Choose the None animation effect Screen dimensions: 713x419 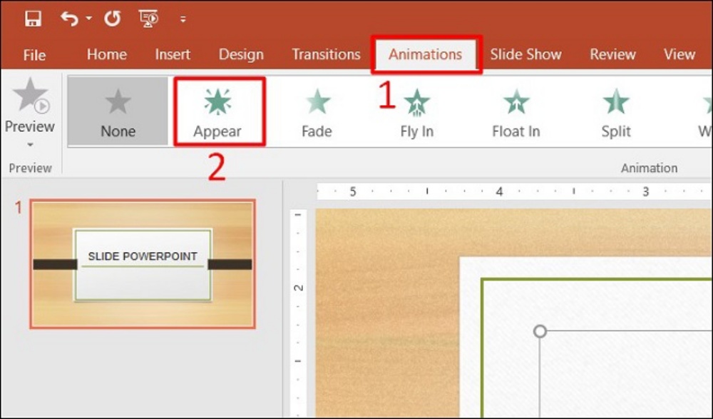coord(118,111)
